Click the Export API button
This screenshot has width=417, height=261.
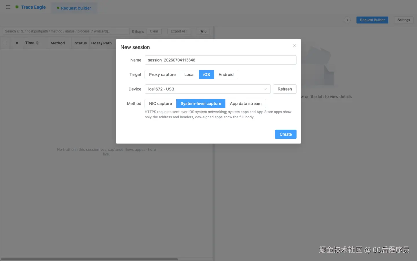pos(179,31)
